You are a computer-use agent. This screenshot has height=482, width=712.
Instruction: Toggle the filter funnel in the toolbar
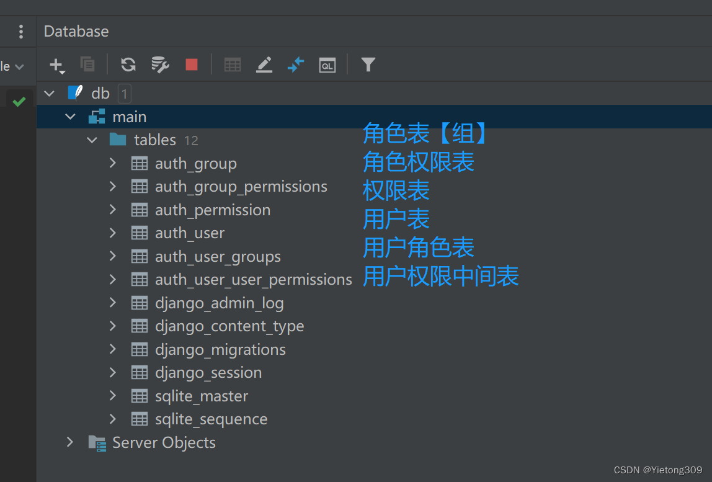click(x=368, y=64)
